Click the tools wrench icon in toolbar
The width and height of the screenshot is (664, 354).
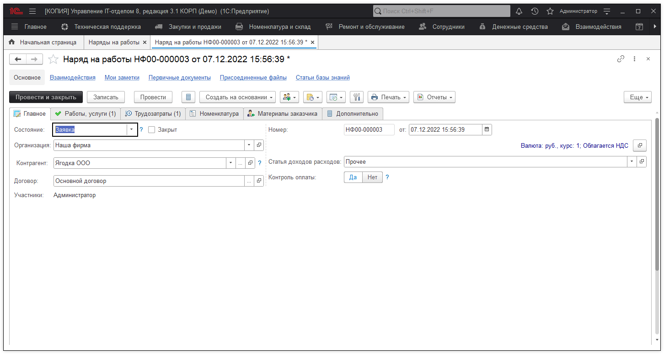[357, 97]
